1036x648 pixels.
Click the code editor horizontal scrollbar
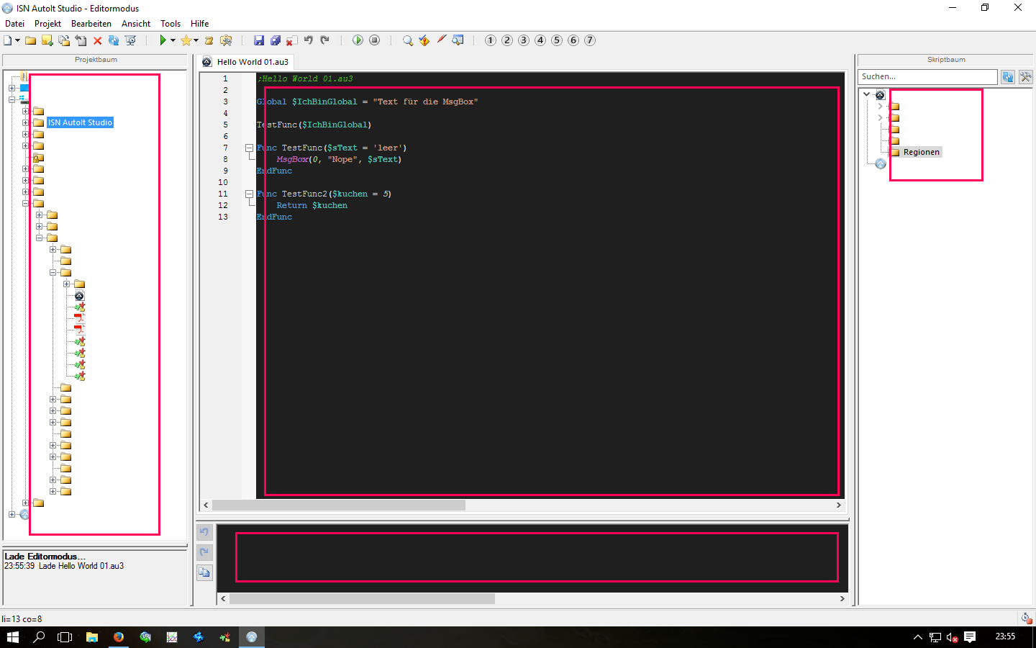pyautogui.click(x=338, y=505)
